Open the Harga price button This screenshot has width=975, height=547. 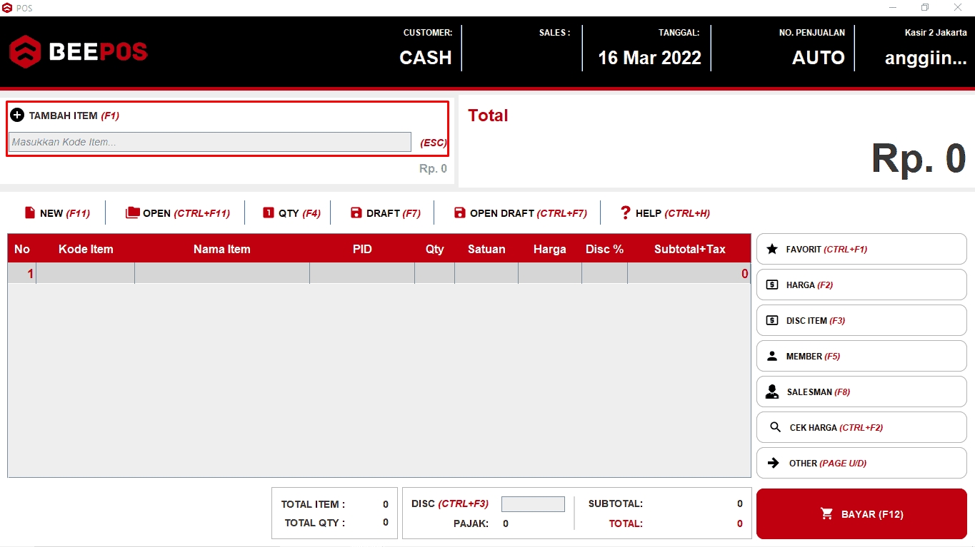coord(861,285)
